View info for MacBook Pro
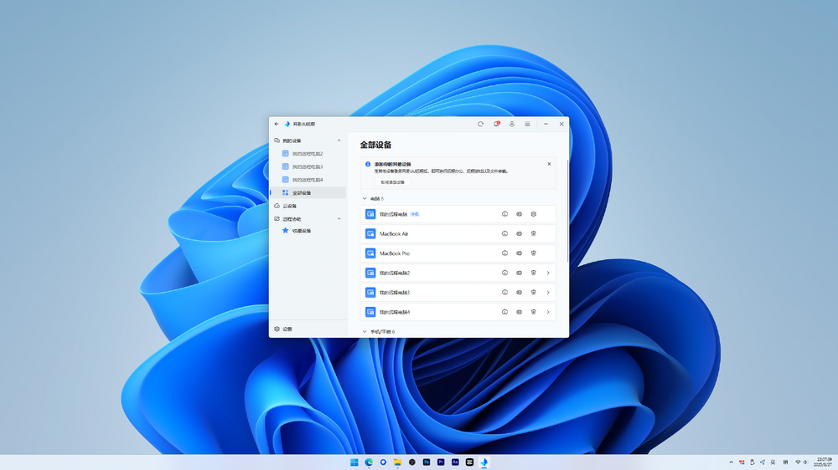 click(504, 253)
